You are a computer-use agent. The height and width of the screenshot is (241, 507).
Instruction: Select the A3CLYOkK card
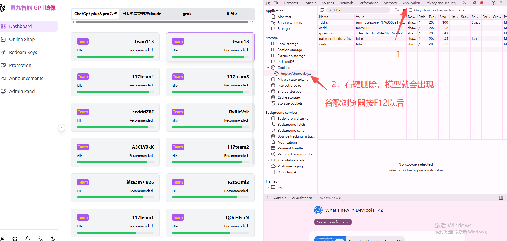115,152
